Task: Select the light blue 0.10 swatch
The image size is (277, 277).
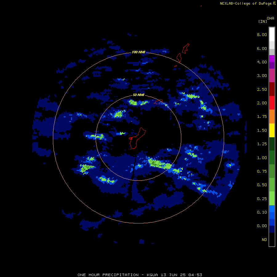Action: 272,209
